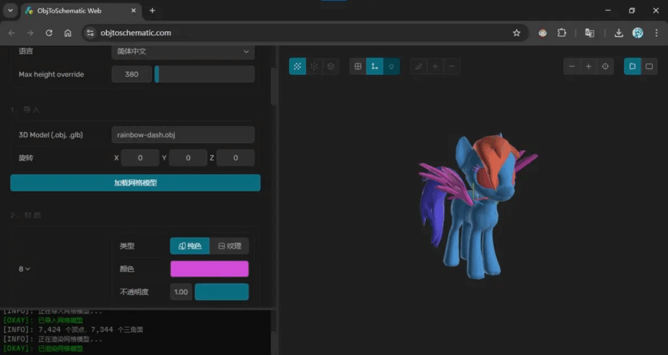The width and height of the screenshot is (668, 355).
Task: Select the pencil edit tool
Action: point(418,67)
